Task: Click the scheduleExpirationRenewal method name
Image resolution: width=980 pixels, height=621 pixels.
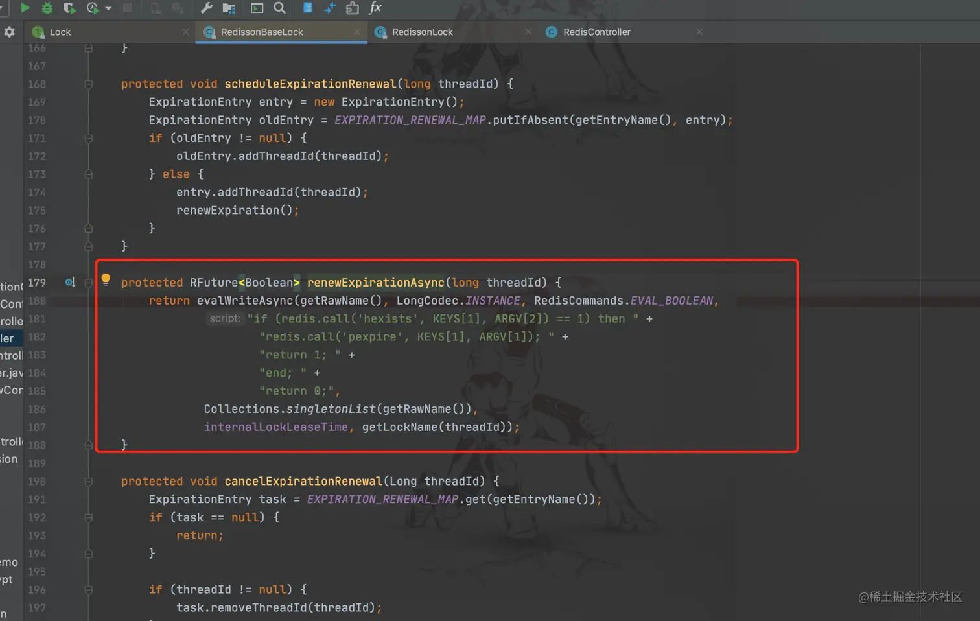Action: tap(310, 84)
